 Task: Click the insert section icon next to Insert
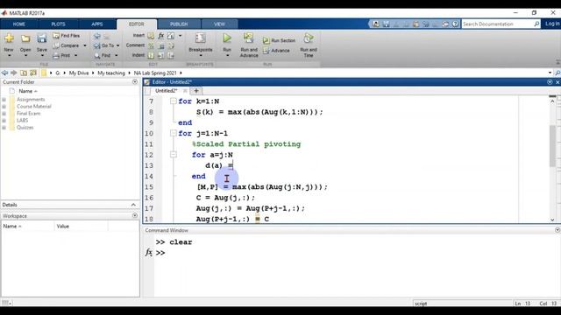coord(151,36)
